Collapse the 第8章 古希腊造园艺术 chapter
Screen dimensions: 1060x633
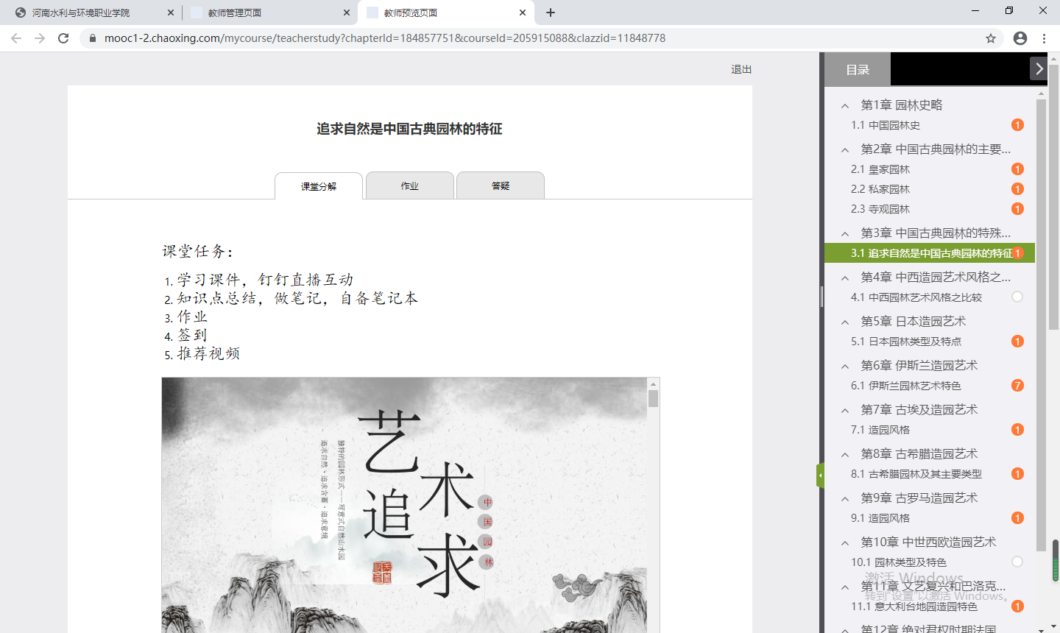(845, 455)
